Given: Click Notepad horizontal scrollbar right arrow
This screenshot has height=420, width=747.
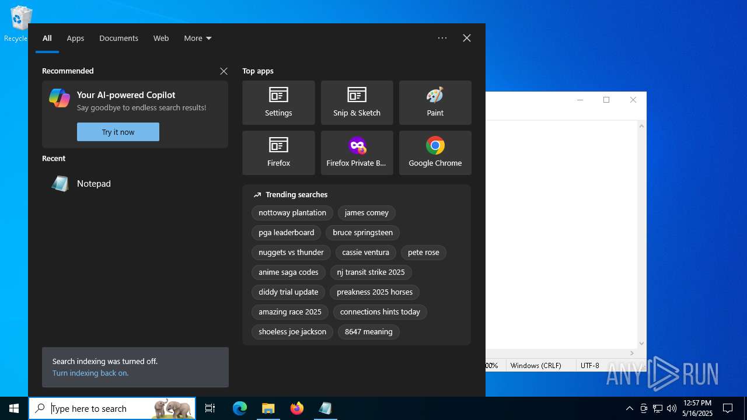Looking at the screenshot, I should (x=632, y=353).
